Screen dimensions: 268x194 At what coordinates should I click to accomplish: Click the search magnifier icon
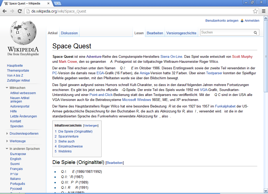pyautogui.click(x=255, y=33)
